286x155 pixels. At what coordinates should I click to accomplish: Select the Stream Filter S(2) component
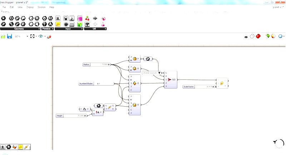171,79
